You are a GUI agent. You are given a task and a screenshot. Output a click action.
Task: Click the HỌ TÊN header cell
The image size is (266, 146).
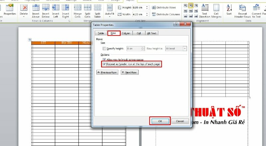click(67, 43)
